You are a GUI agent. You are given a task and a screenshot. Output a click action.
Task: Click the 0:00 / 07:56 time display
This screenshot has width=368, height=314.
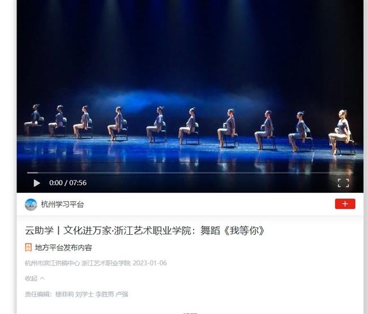coord(68,183)
